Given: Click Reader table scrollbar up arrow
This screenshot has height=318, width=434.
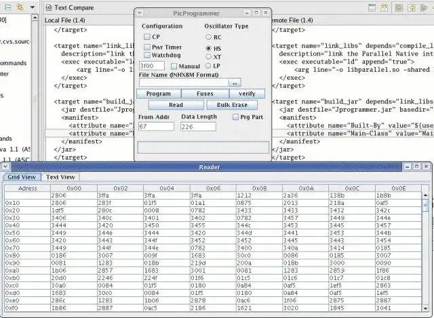Looking at the screenshot, I should (425, 195).
